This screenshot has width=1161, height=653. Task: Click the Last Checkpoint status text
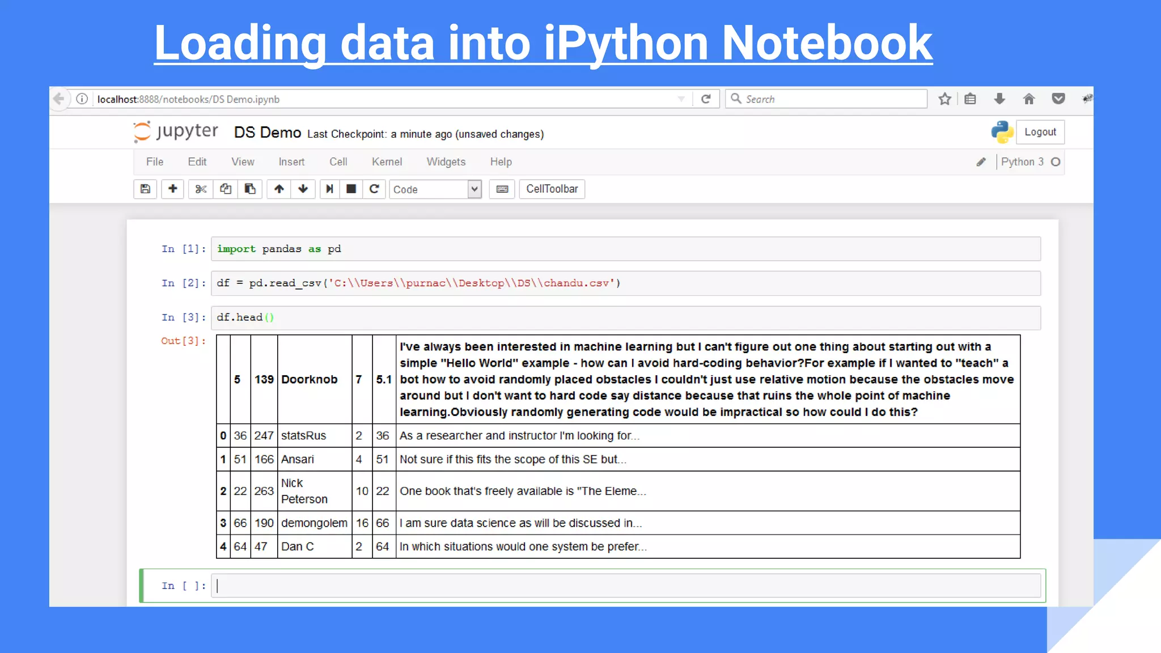[x=426, y=134]
